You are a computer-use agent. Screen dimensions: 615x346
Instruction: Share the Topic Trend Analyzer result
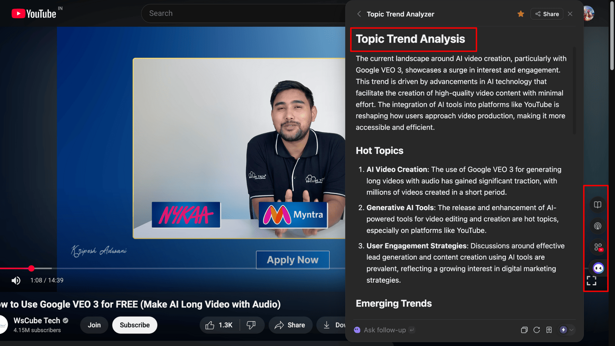547,14
